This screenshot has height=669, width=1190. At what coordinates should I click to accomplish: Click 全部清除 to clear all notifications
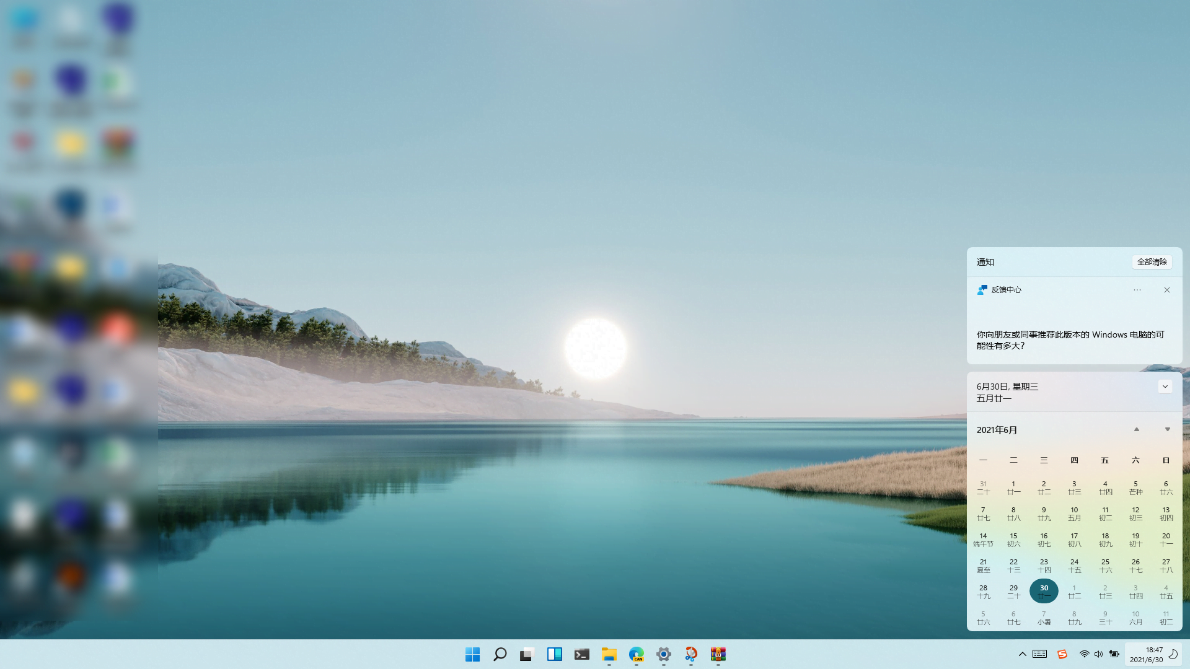[1152, 262]
